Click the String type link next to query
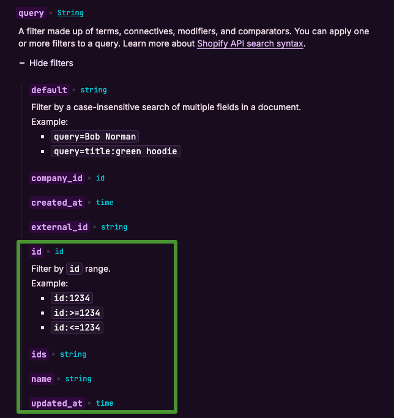 click(70, 13)
